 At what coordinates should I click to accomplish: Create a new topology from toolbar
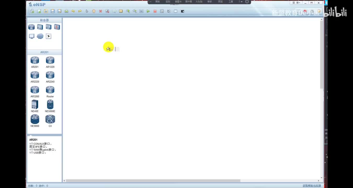tap(32, 11)
